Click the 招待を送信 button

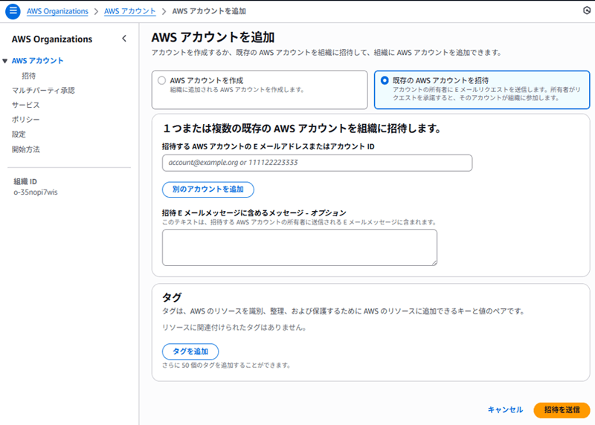pyautogui.click(x=562, y=410)
